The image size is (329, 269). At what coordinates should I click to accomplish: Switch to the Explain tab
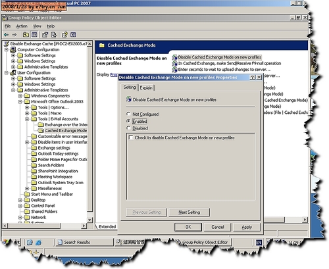(x=146, y=87)
